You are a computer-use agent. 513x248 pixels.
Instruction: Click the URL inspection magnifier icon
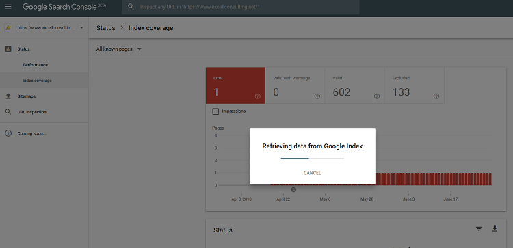(x=8, y=112)
